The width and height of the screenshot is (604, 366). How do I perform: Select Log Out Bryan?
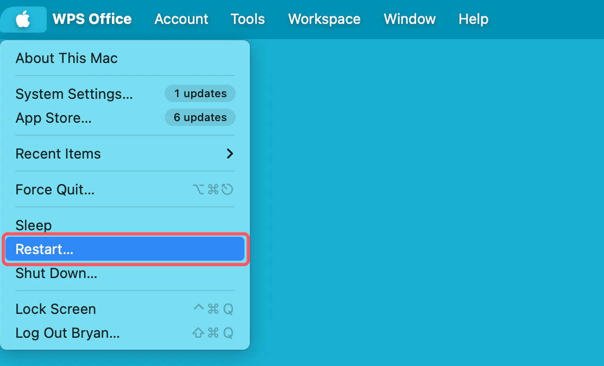pos(67,333)
